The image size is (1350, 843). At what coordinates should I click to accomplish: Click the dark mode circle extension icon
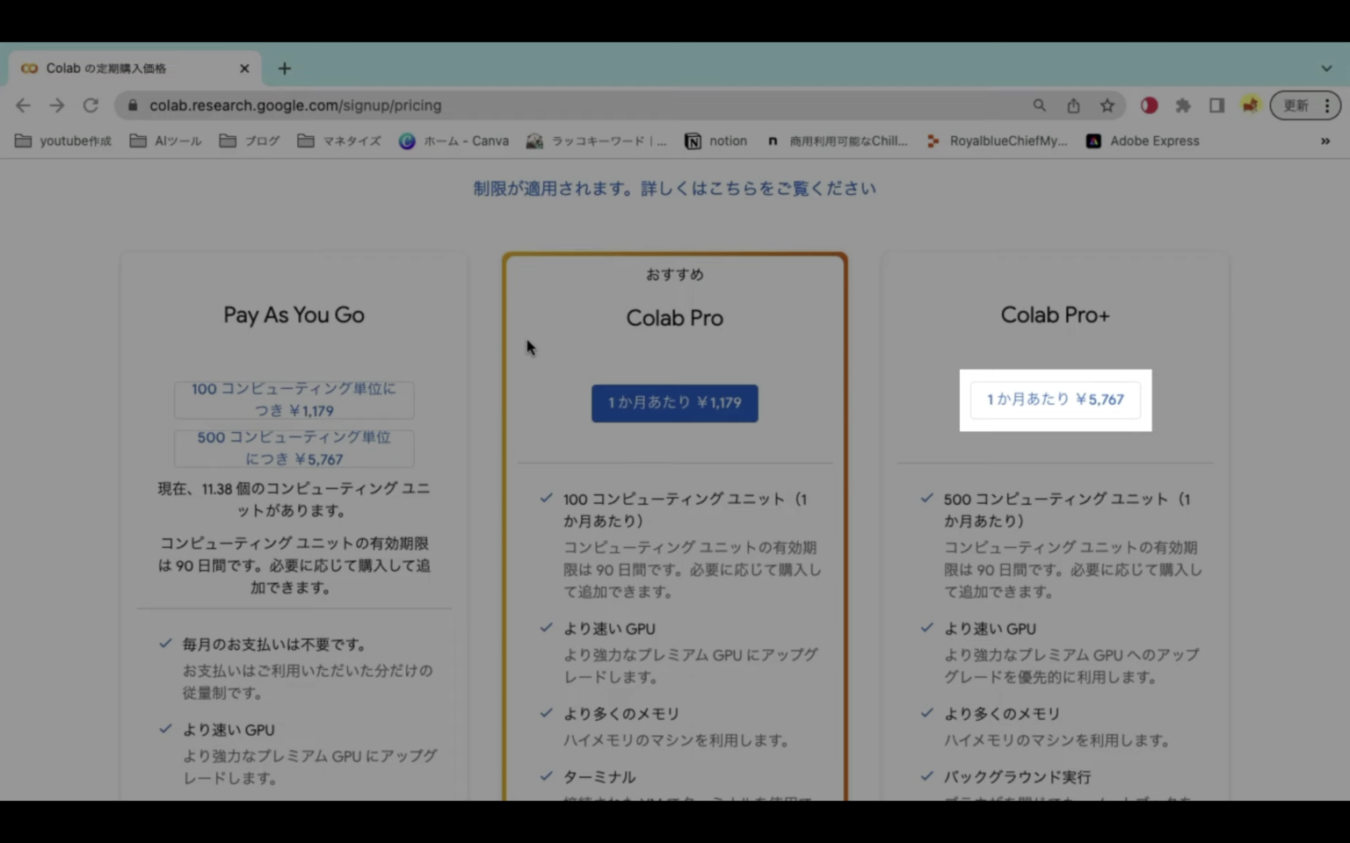(x=1149, y=105)
